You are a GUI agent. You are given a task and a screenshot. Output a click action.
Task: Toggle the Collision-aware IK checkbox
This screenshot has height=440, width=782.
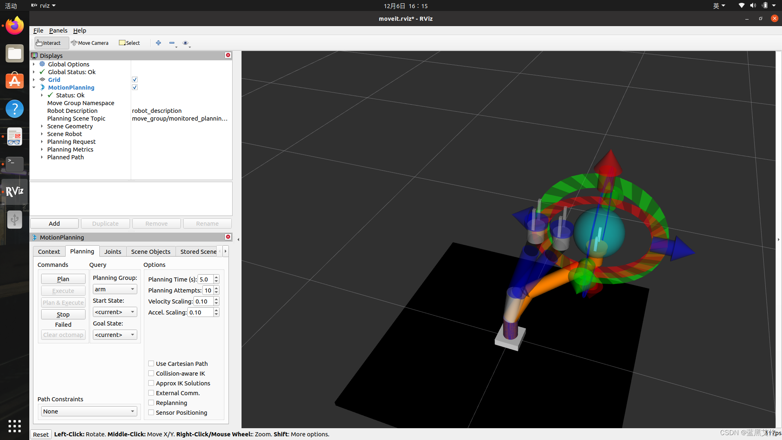point(151,373)
